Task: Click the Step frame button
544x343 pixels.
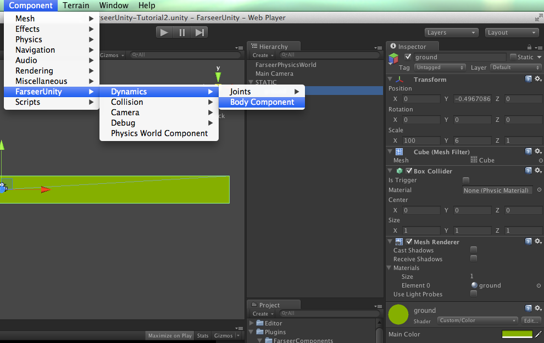Action: point(199,32)
